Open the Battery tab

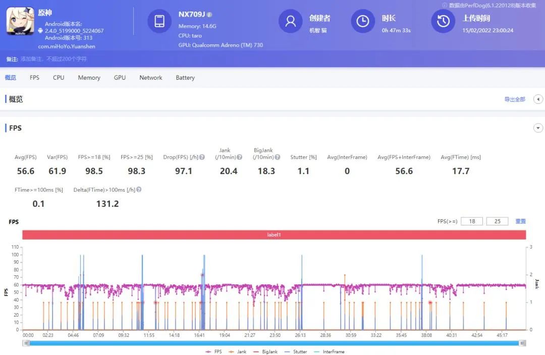(185, 78)
